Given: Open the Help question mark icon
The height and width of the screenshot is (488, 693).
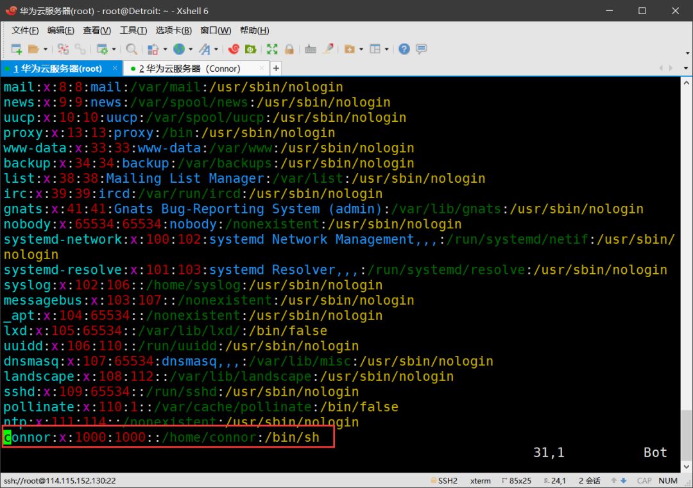Looking at the screenshot, I should coord(404,49).
